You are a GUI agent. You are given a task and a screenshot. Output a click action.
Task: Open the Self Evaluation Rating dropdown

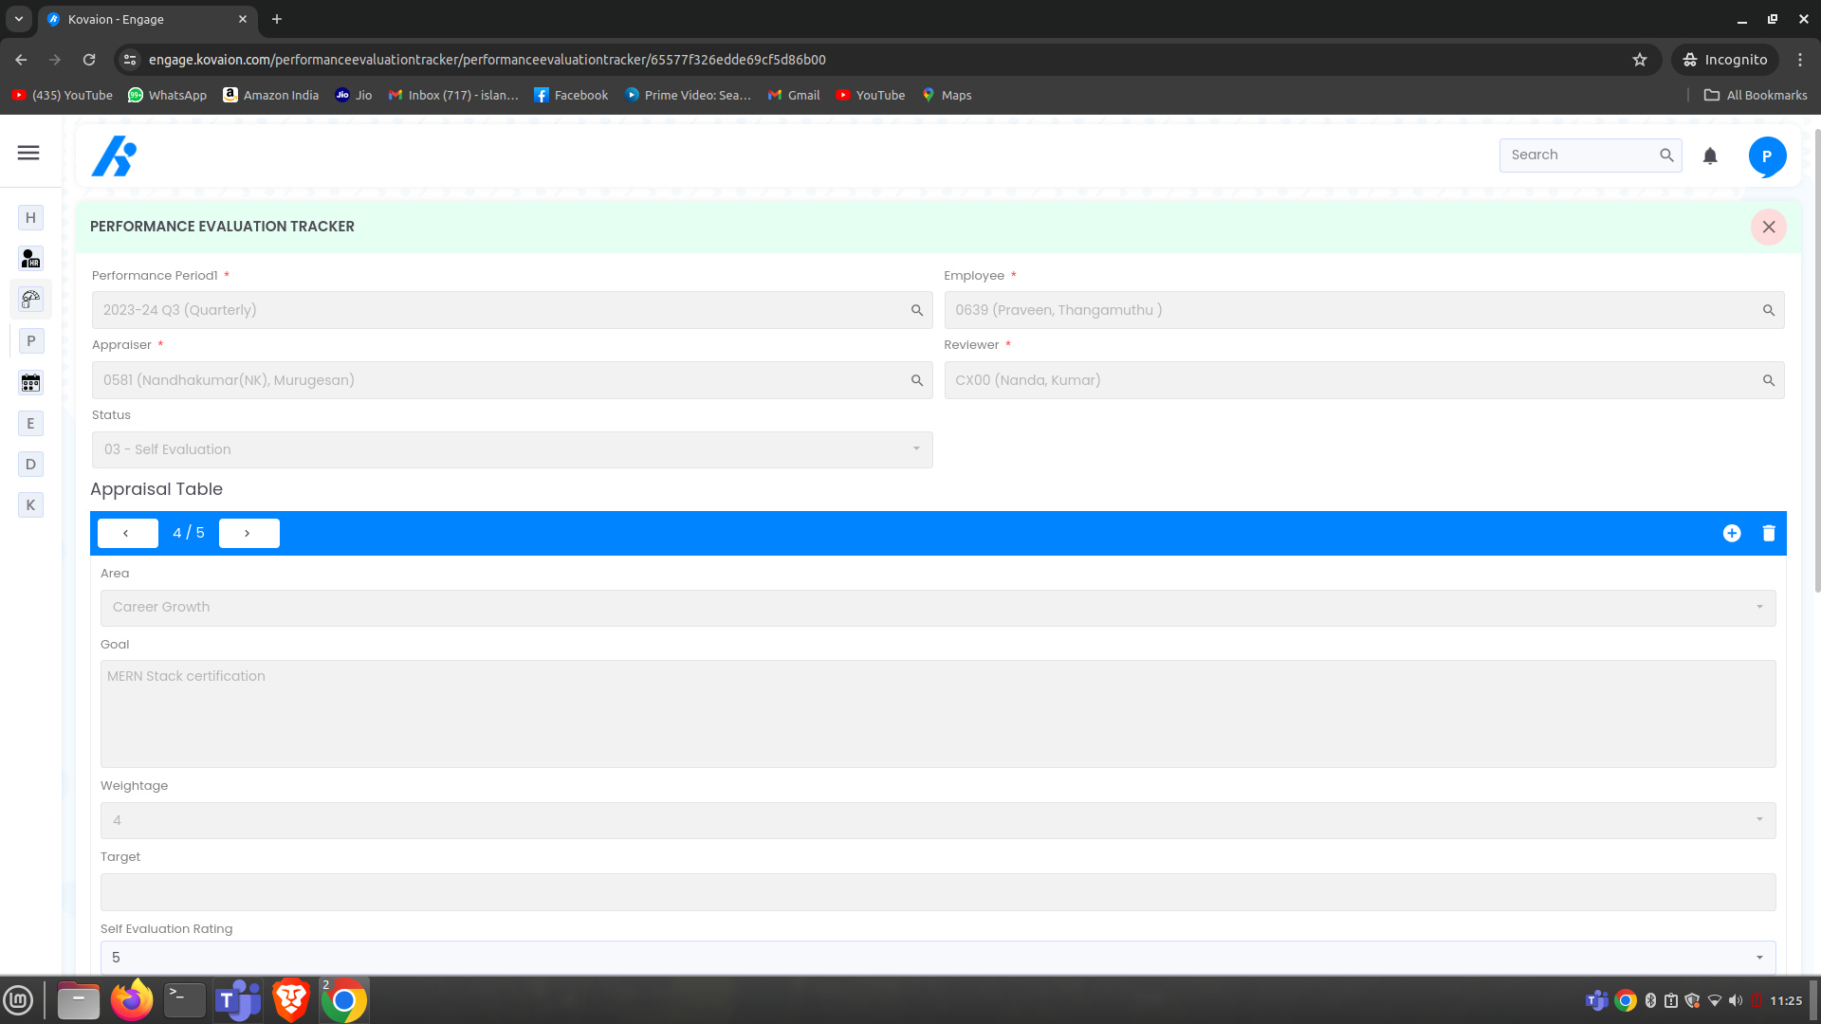tap(1761, 957)
